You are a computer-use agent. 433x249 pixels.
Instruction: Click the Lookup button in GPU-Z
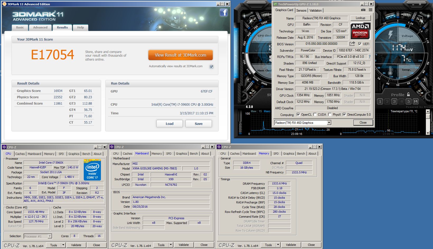(x=360, y=18)
